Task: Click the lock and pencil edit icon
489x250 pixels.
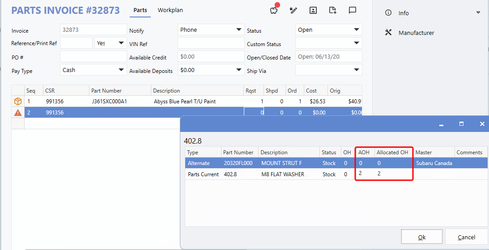Action: [293, 10]
